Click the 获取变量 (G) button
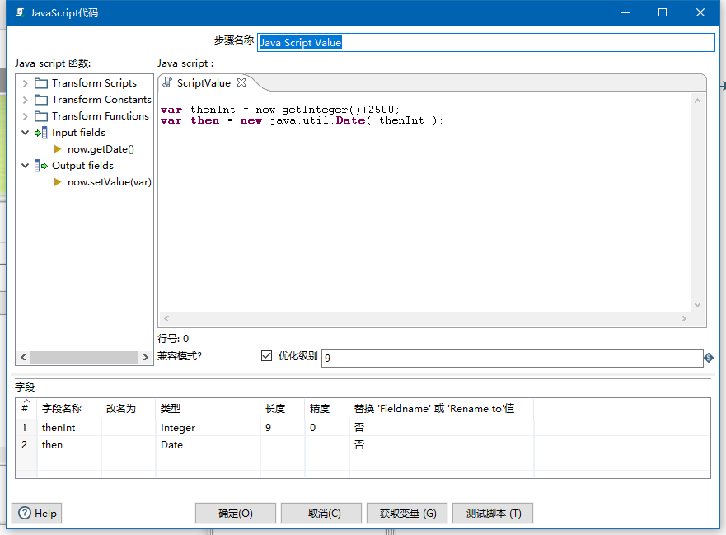The image size is (726, 535). (407, 513)
